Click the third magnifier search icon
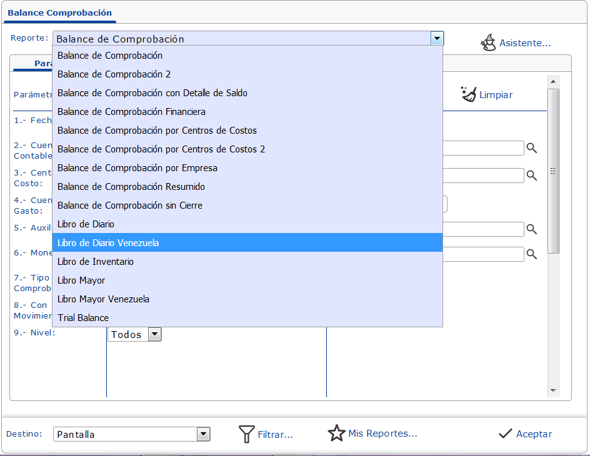590x456 pixels. [532, 229]
